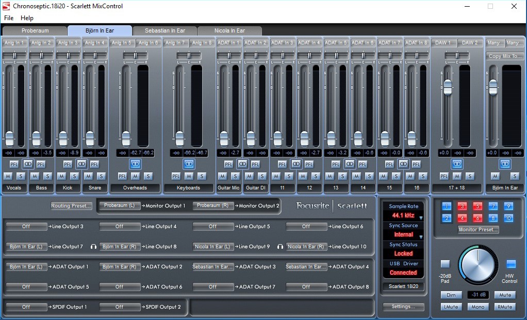Toggle stereo link for channels 11/12
Image resolution: width=527 pixels, height=320 pixels.
tap(296, 164)
